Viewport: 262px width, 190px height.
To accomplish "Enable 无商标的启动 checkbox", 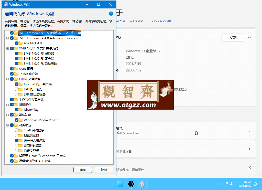I will (x=17, y=145).
